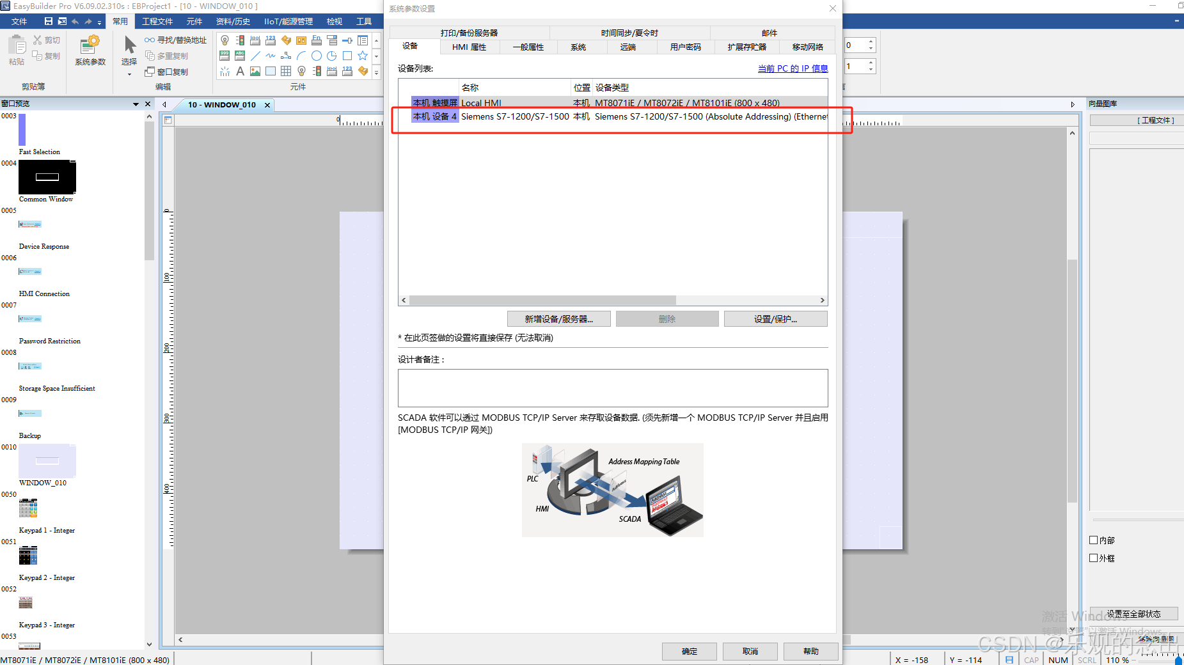The height and width of the screenshot is (665, 1184).
Task: Open the 窗口预览 panel dropdown arrow
Action: (x=136, y=104)
